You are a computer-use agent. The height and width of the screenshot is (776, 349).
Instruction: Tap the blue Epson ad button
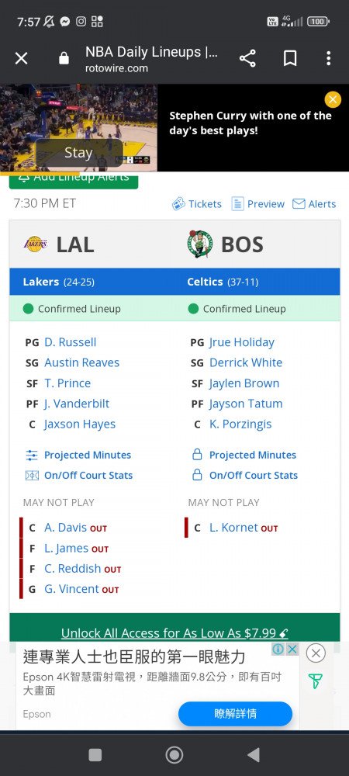tap(235, 714)
